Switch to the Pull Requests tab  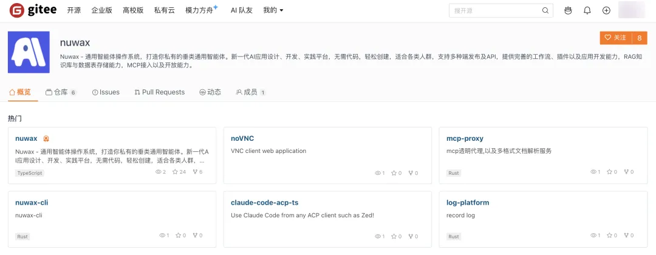[159, 92]
